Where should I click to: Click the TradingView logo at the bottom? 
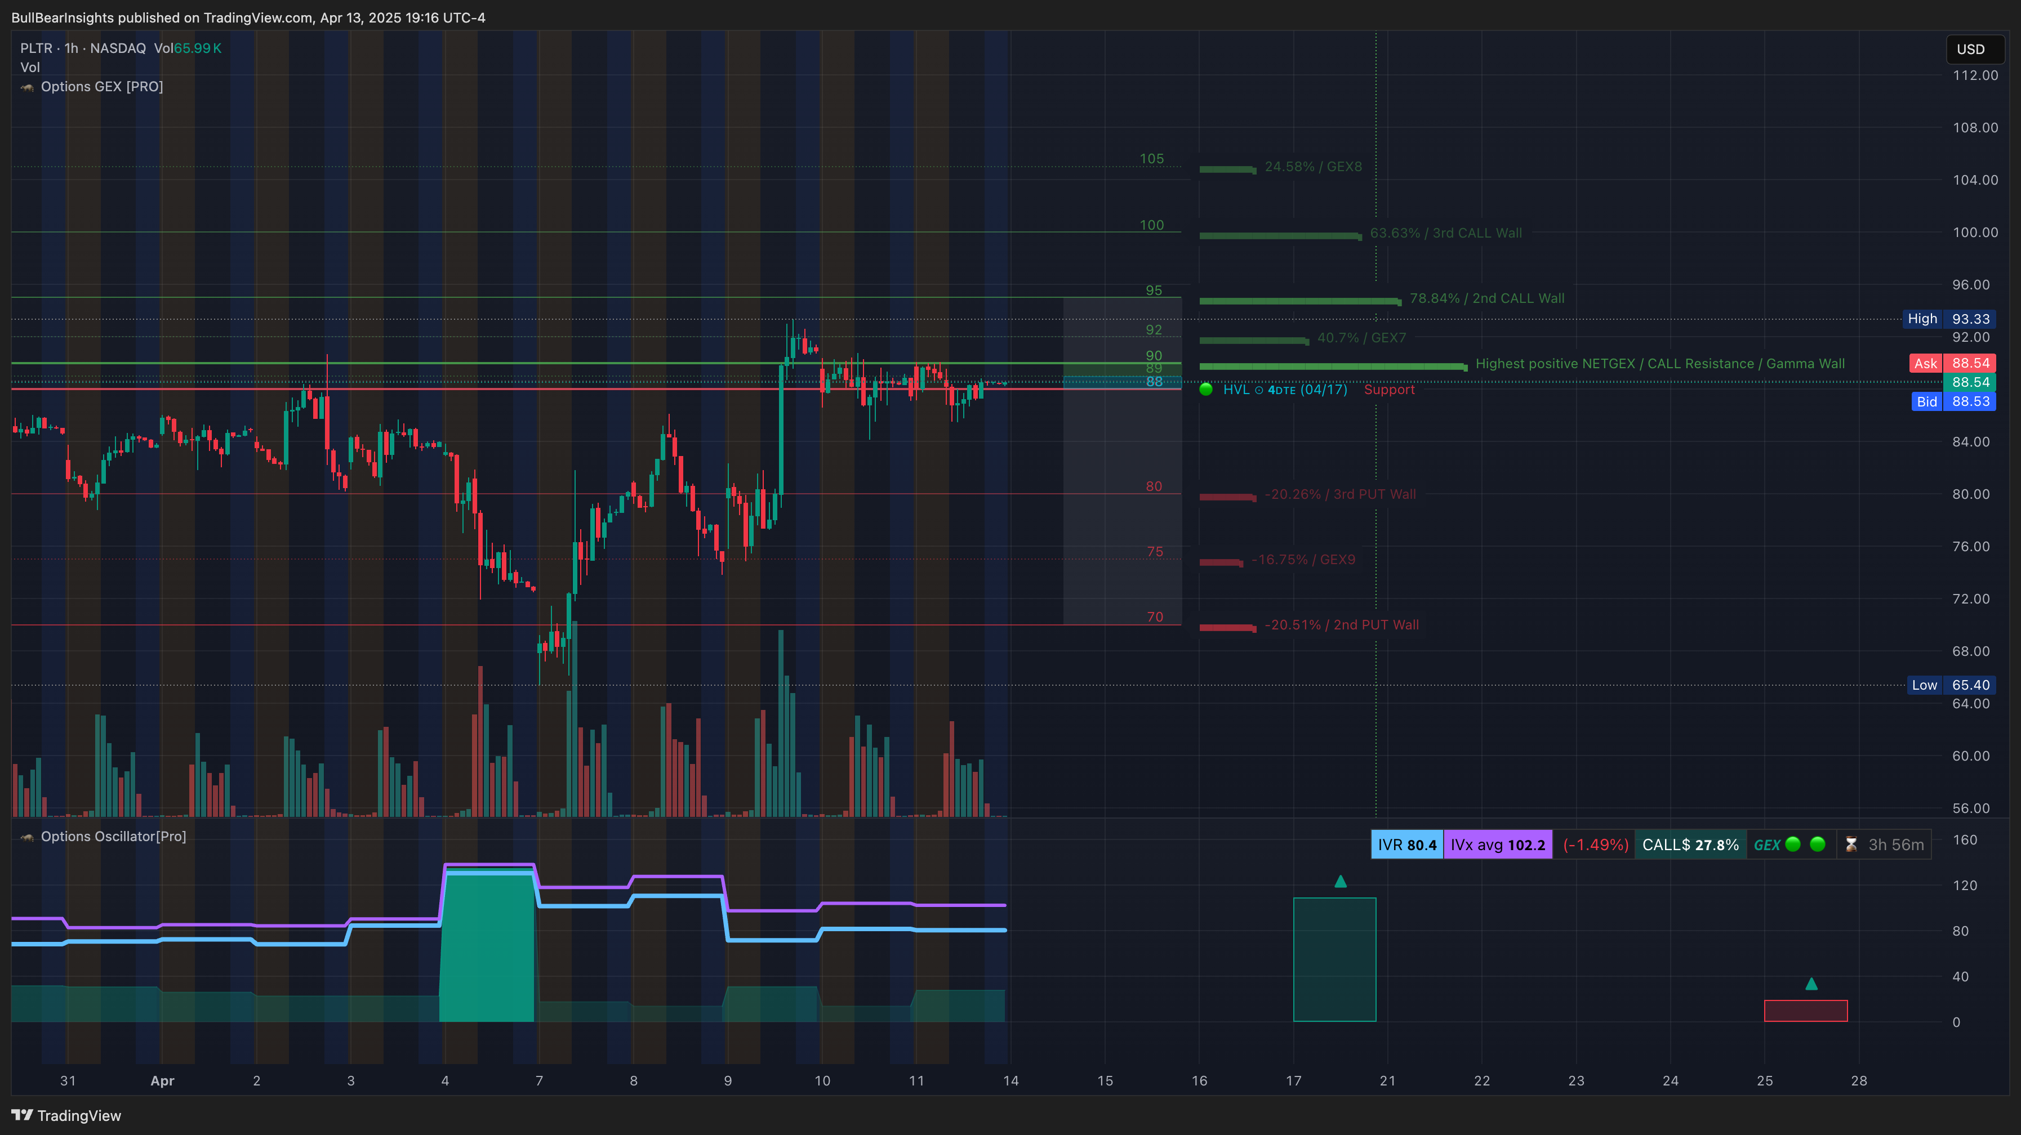(66, 1115)
